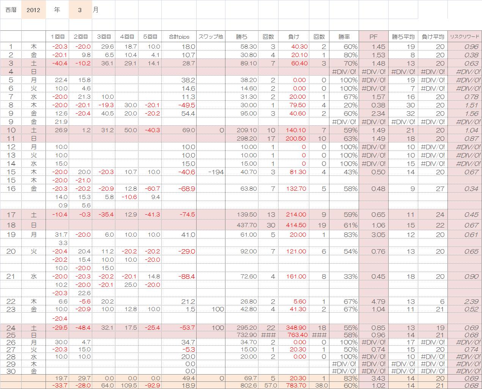Select the risk-reward value 0.96
The height and width of the screenshot is (389, 482).
click(465, 46)
